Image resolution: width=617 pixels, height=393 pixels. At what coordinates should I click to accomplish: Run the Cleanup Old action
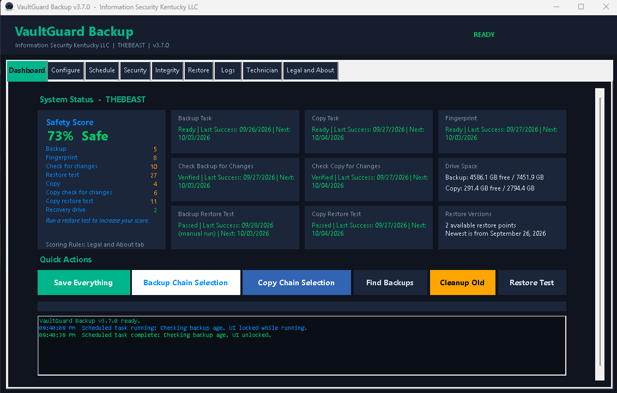[462, 283]
